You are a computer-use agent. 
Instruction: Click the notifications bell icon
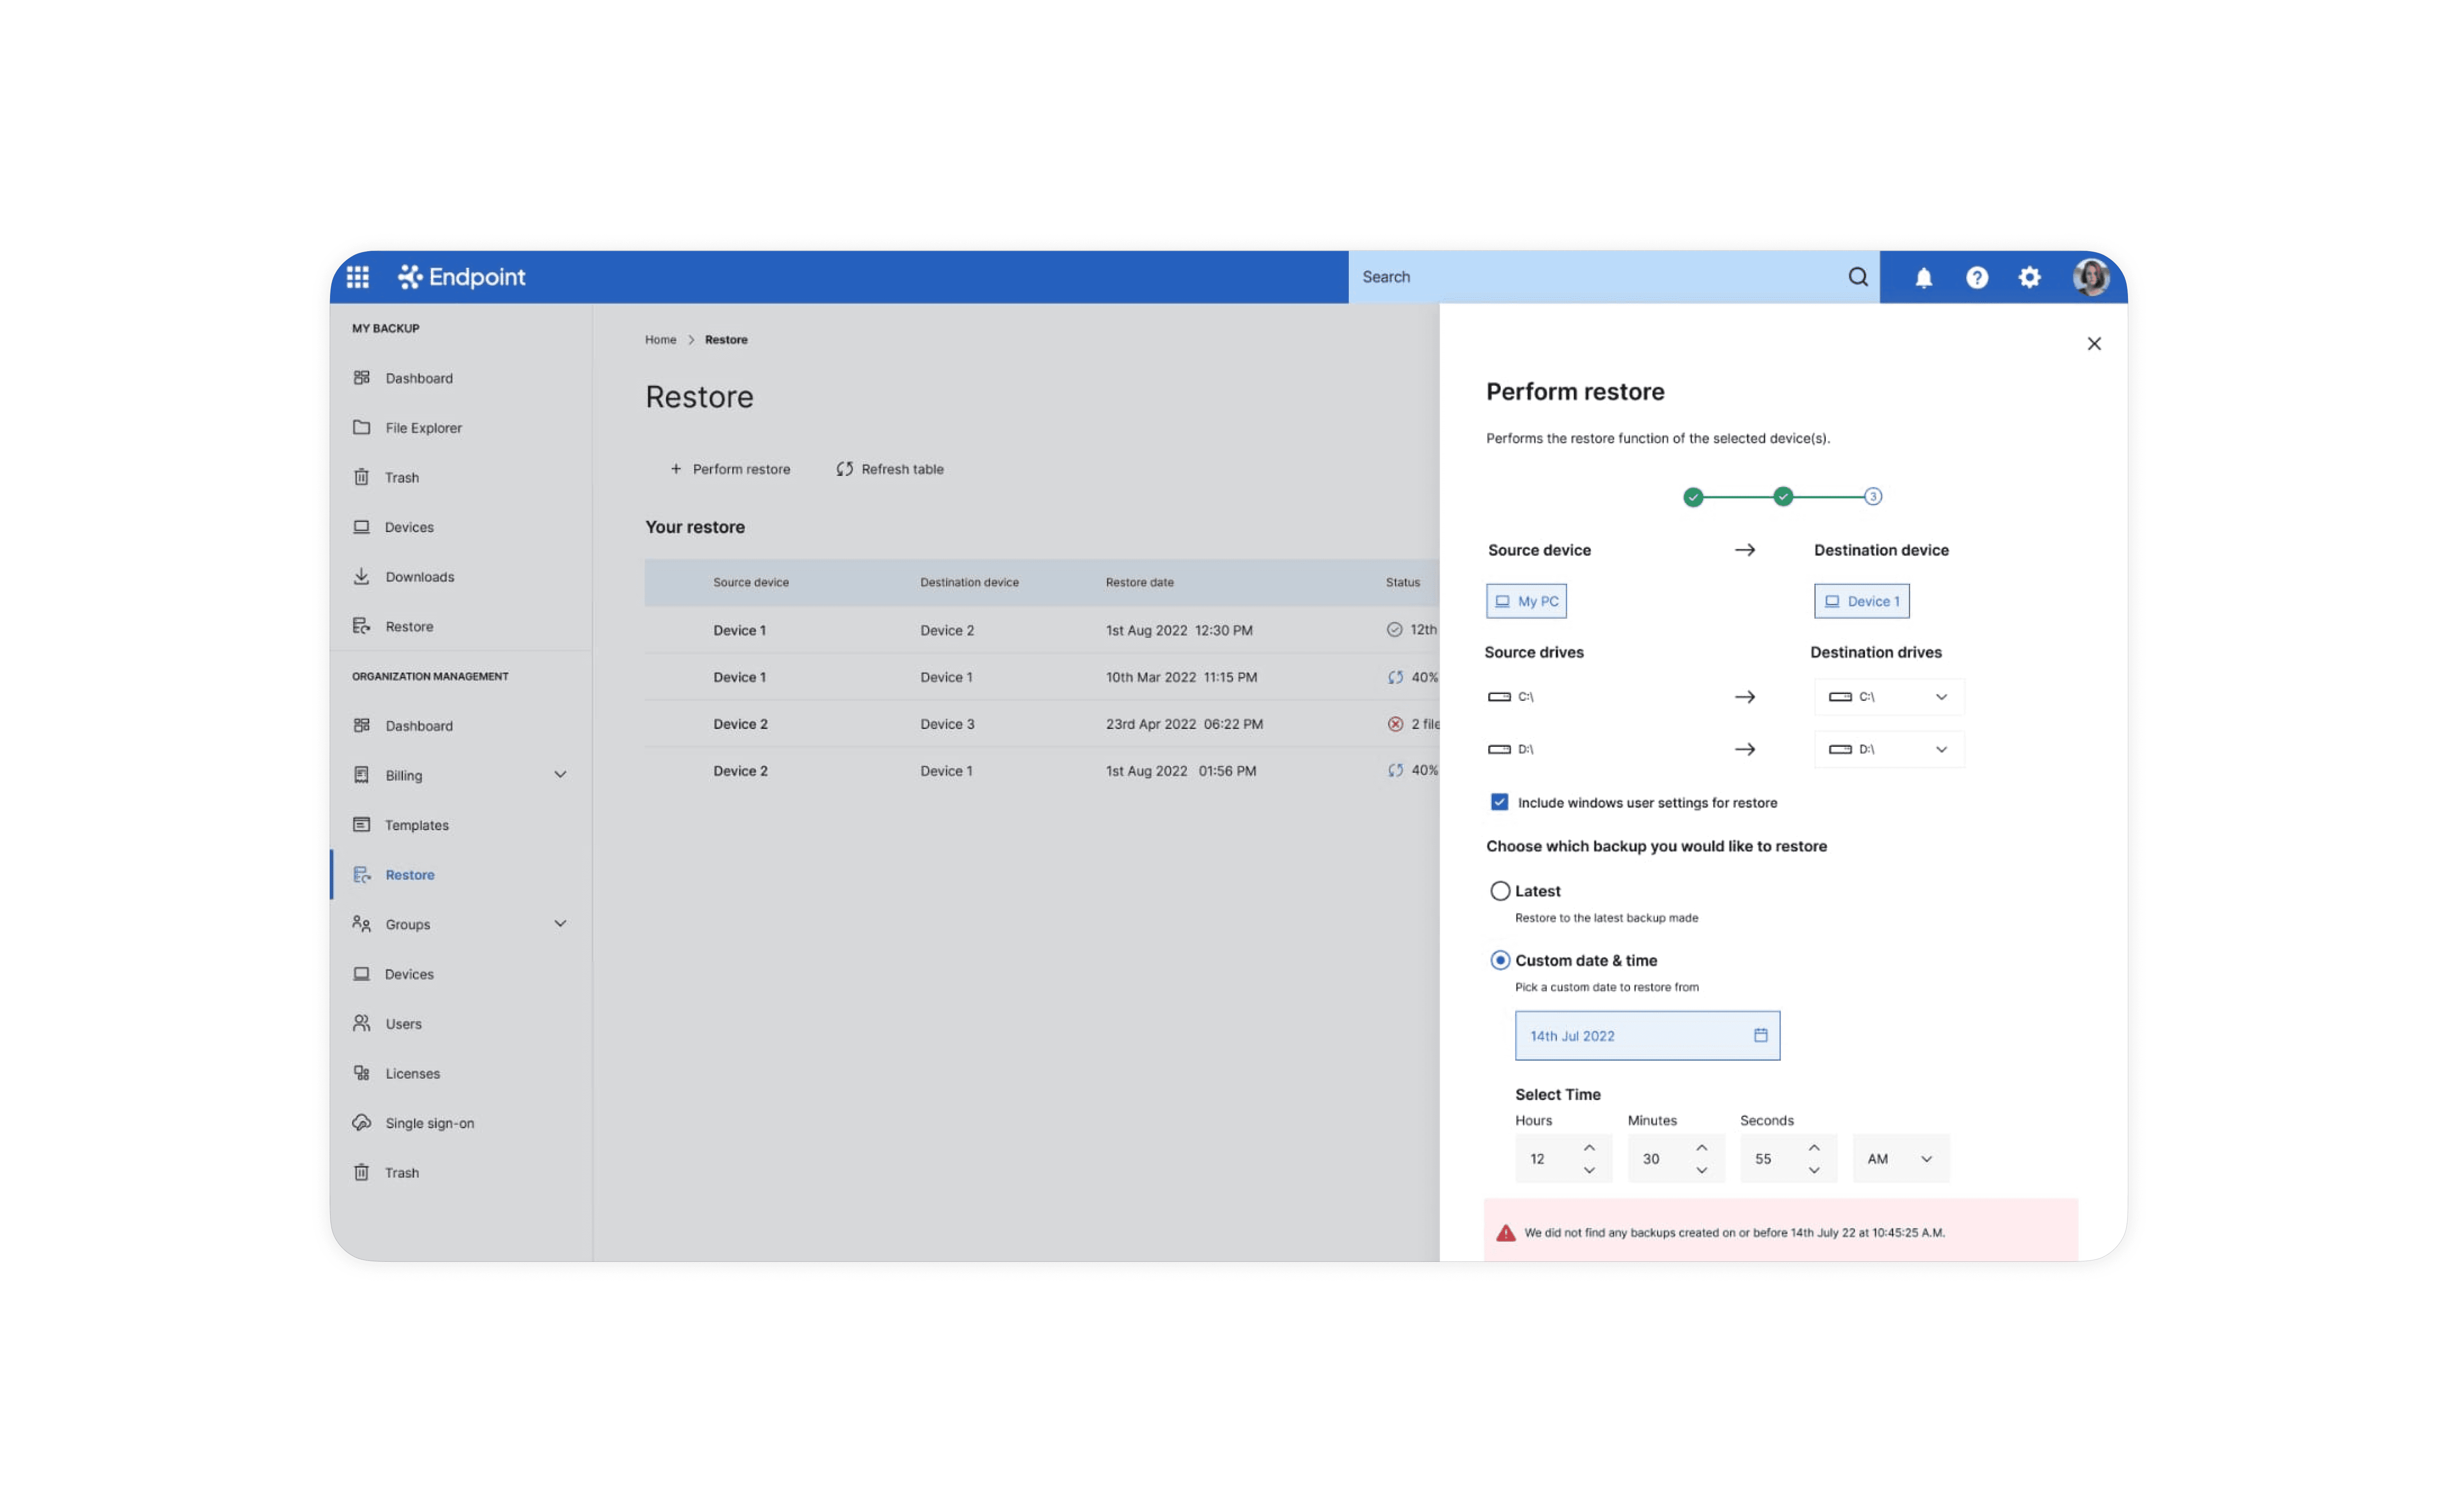point(1923,278)
